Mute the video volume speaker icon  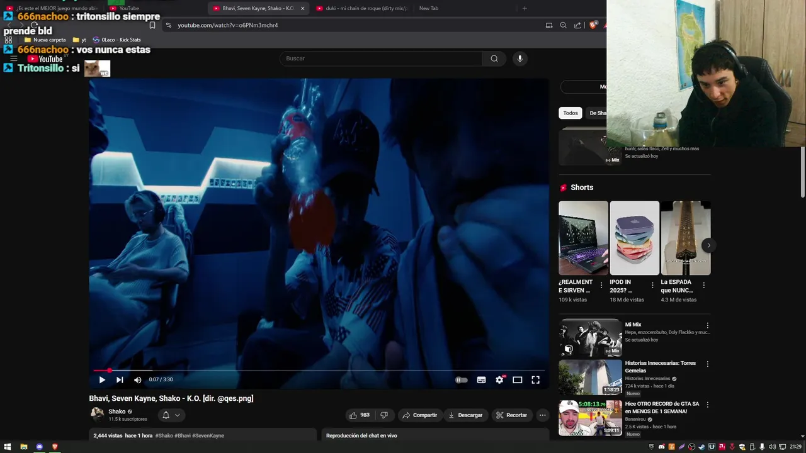pyautogui.click(x=137, y=380)
